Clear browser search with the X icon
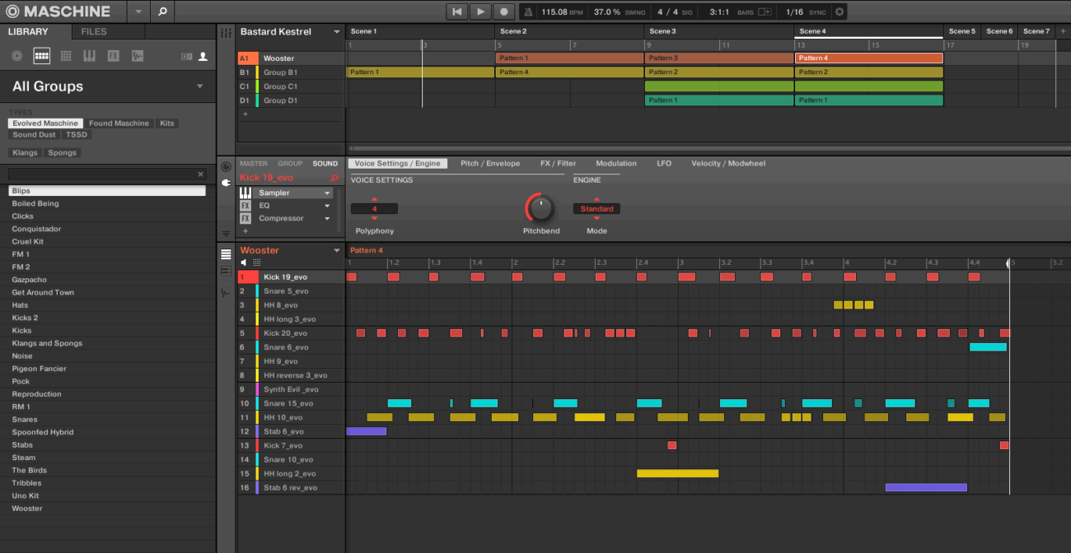Screen dimensions: 1071x553 click(200, 174)
